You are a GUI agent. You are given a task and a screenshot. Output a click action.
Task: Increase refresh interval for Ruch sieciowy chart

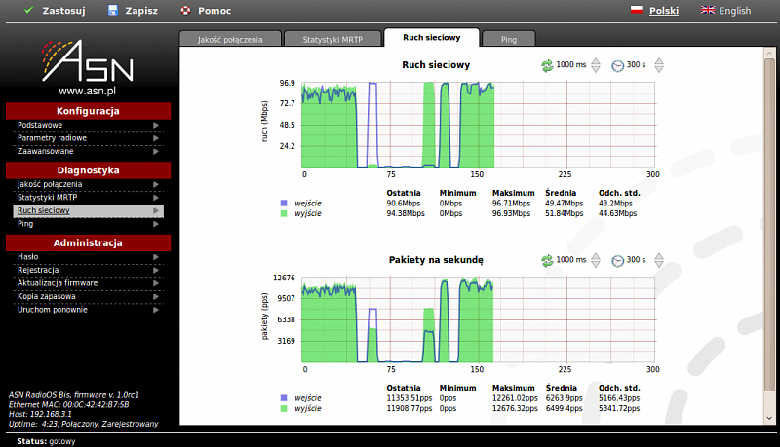[596, 61]
